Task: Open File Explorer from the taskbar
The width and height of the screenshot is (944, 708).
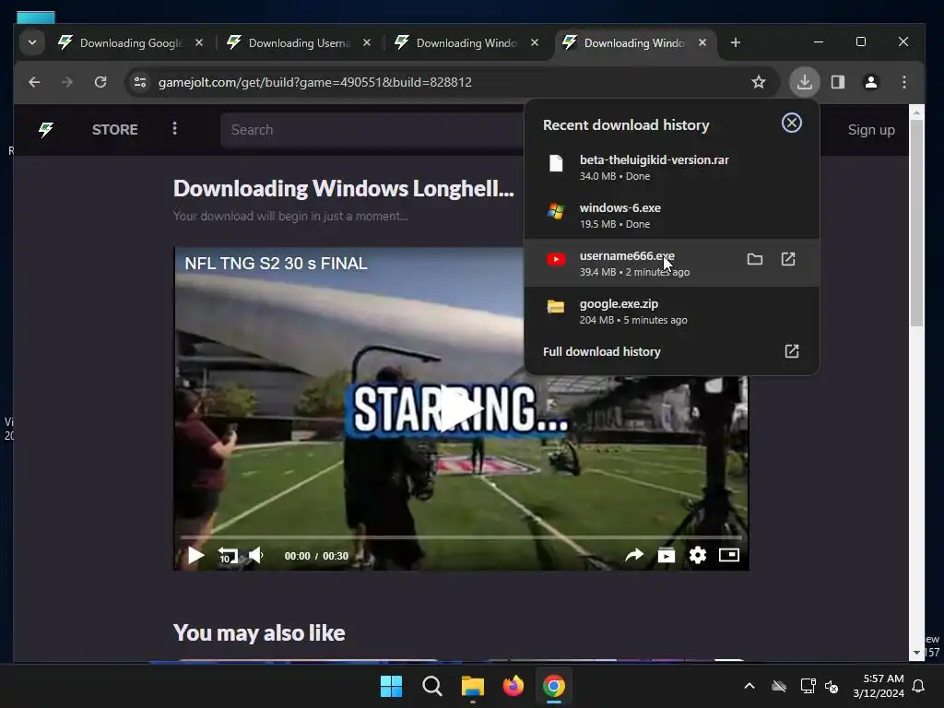Action: click(x=473, y=686)
